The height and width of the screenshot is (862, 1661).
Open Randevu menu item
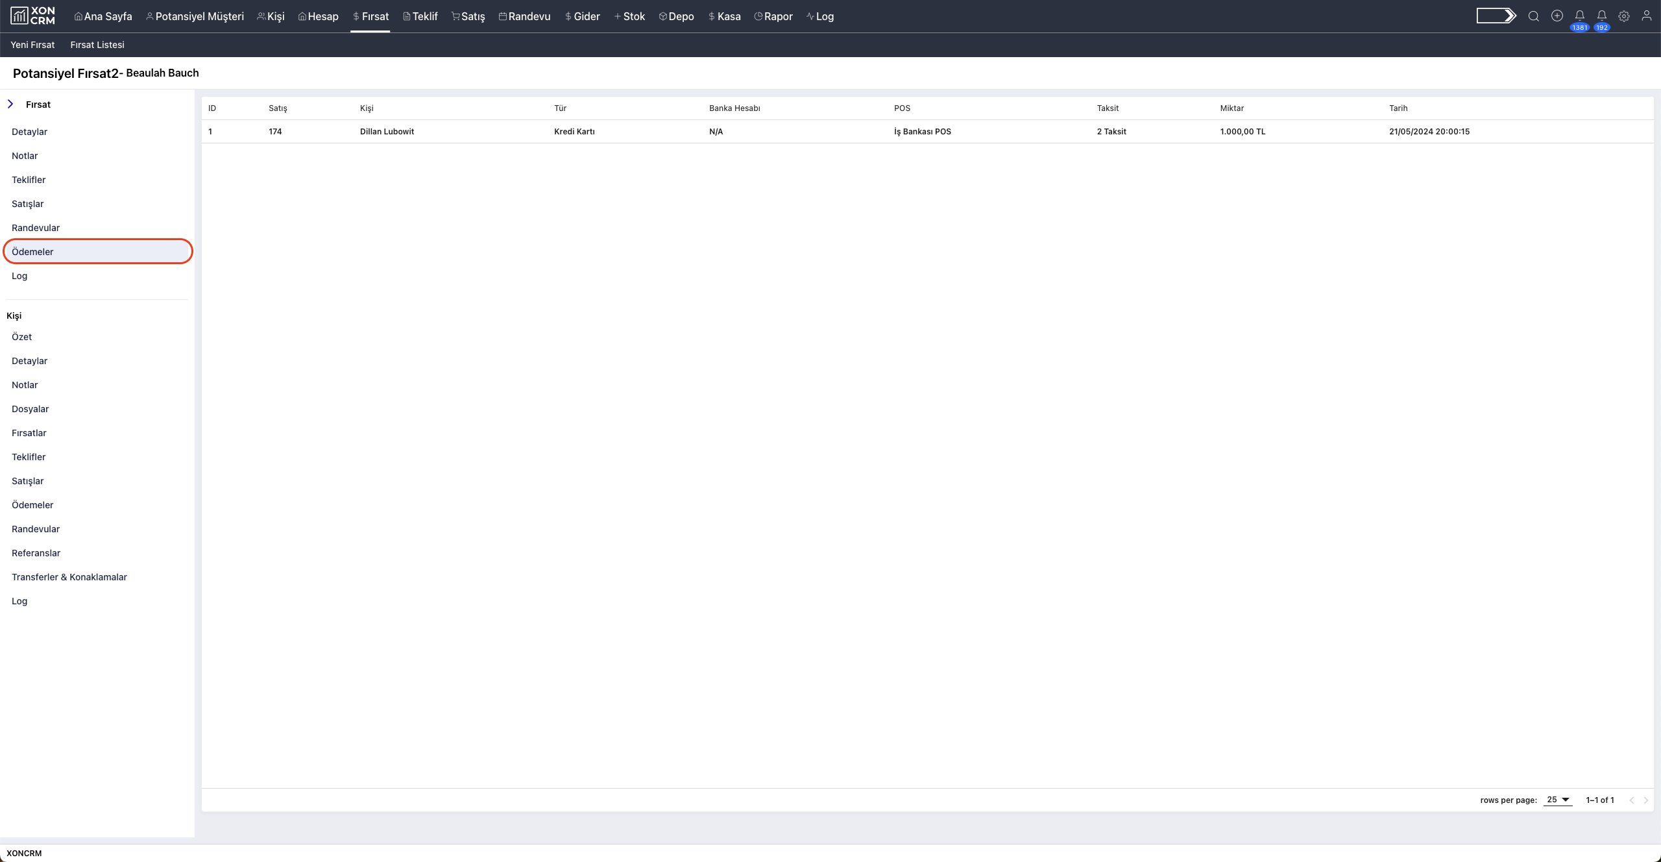click(x=524, y=16)
